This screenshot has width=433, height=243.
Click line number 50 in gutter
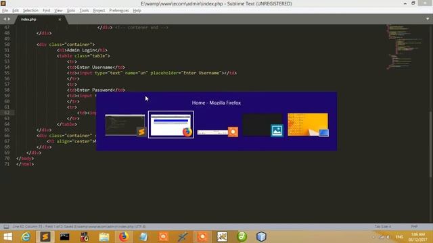[7, 45]
